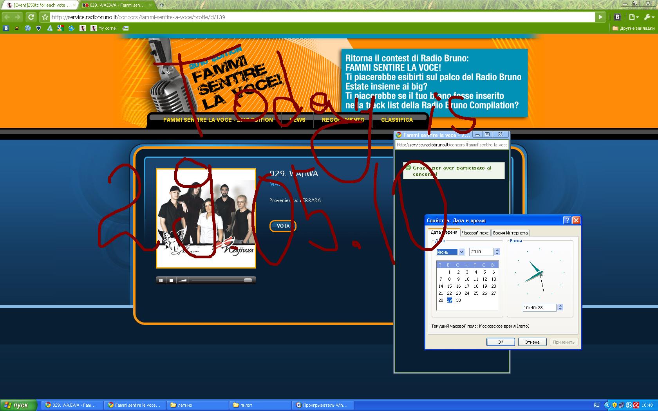
Task: Click the main browser address bar
Action: pos(323,17)
